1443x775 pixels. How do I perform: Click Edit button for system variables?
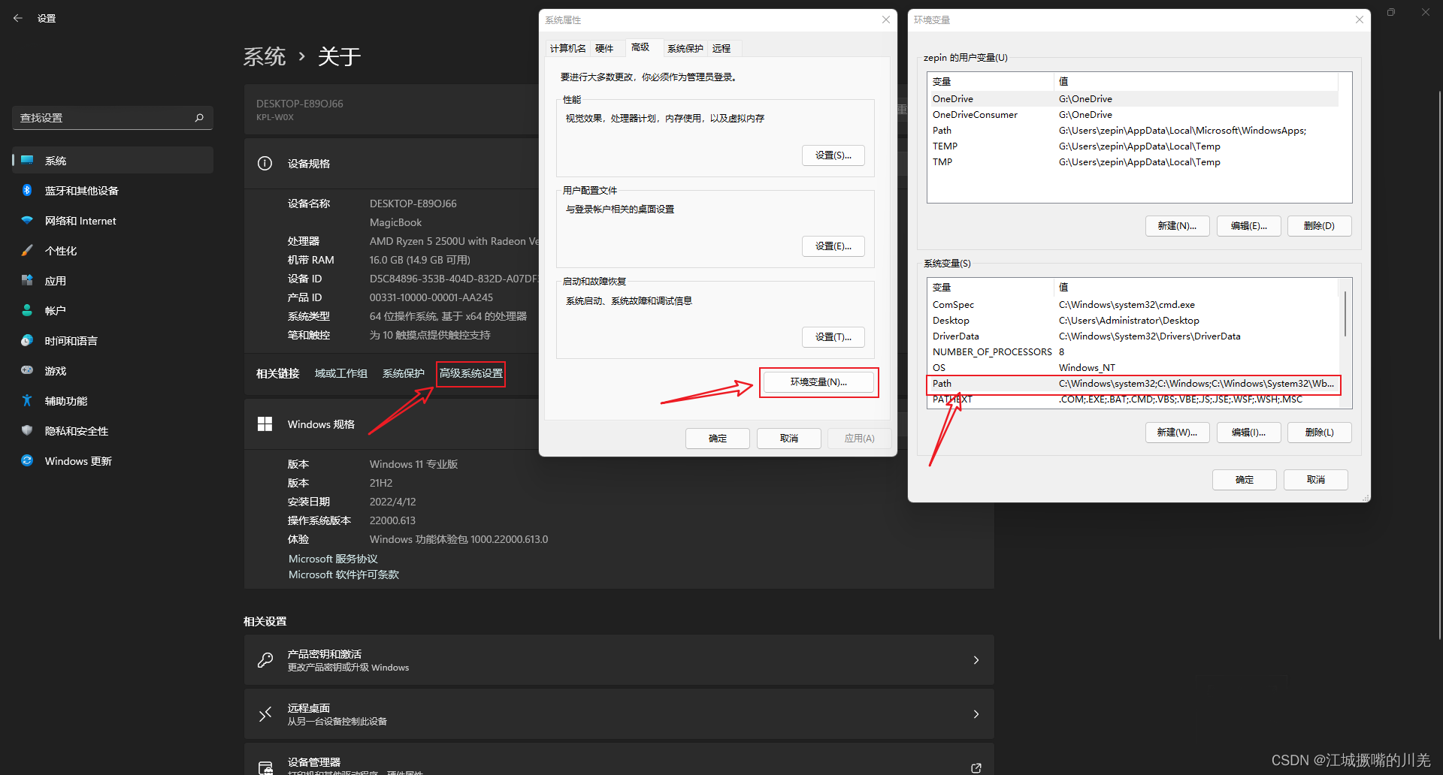pos(1248,433)
